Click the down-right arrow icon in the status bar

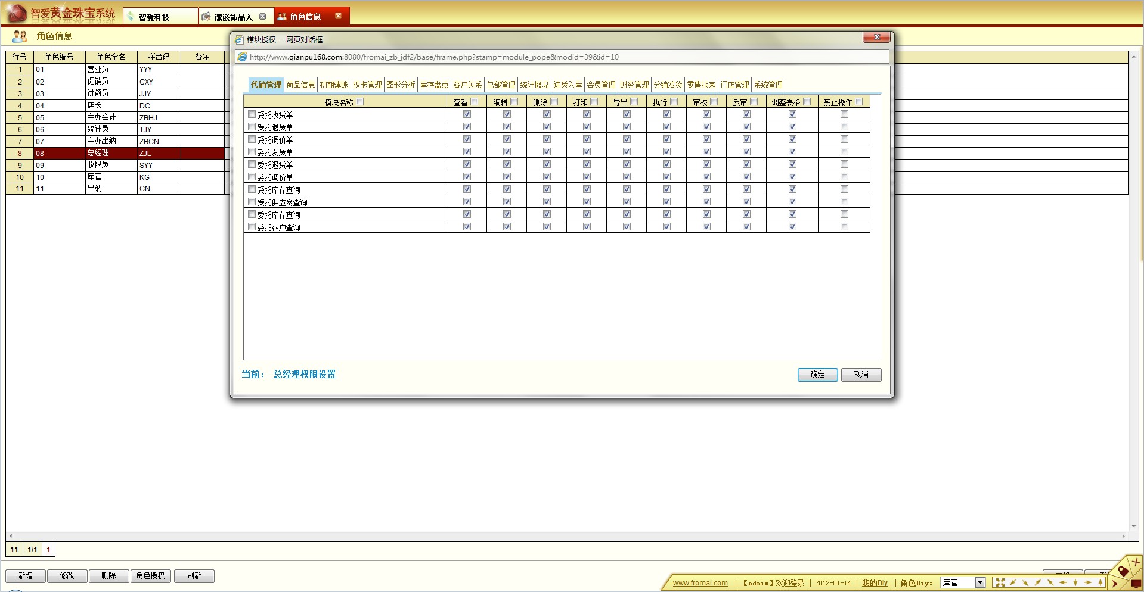point(1025,582)
